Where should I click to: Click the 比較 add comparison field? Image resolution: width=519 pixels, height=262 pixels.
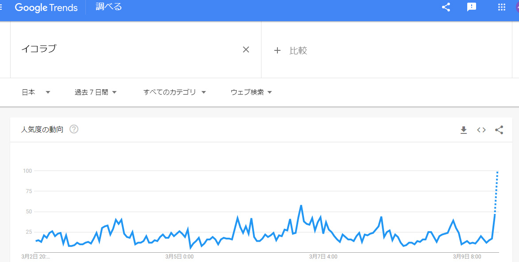[298, 50]
